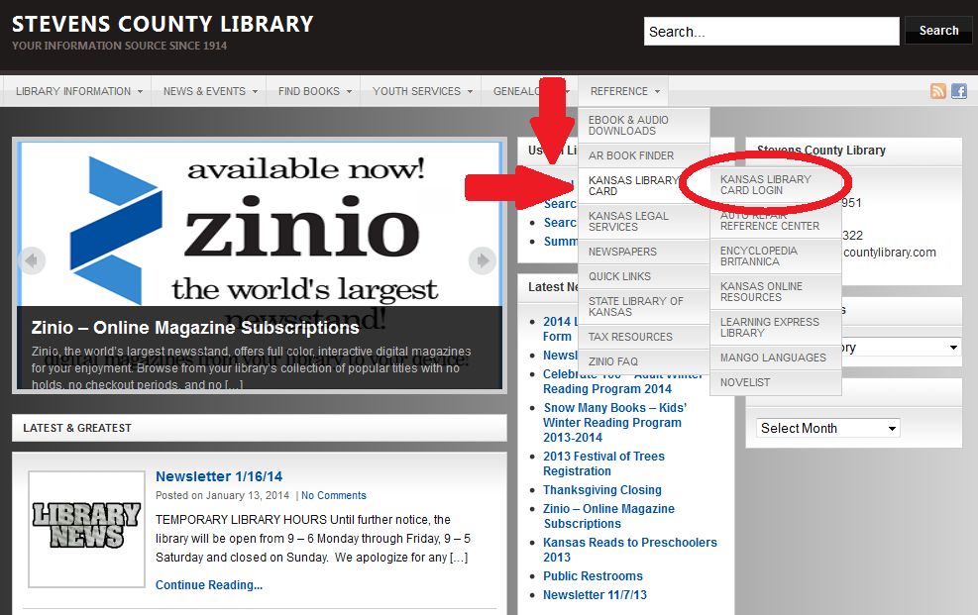Image resolution: width=978 pixels, height=615 pixels.
Task: Open Newsletter 11/7/13 link
Action: coord(595,594)
